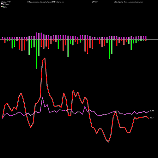Image resolution: width=158 pixels, height=158 pixels.
Task: Click the tallest green bar in the chart
Action: coord(36,54)
